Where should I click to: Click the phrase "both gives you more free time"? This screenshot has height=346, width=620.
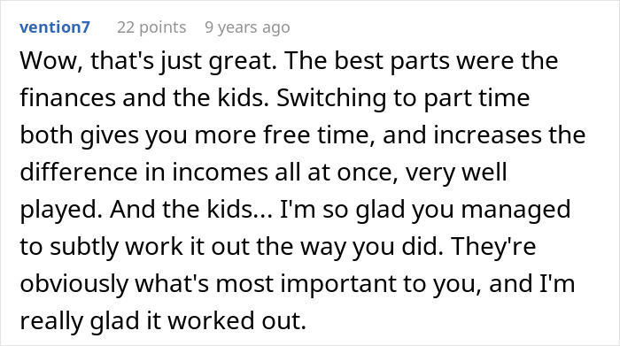[197, 135]
